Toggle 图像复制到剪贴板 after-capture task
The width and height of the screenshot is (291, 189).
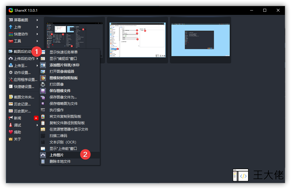pos(69,78)
